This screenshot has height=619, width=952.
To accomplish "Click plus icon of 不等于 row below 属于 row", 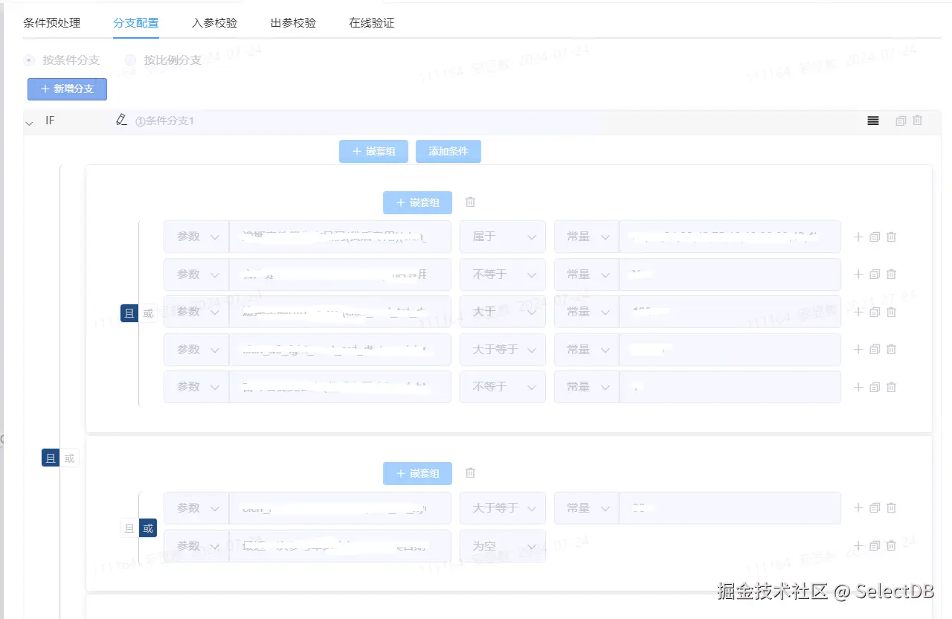I will point(858,274).
